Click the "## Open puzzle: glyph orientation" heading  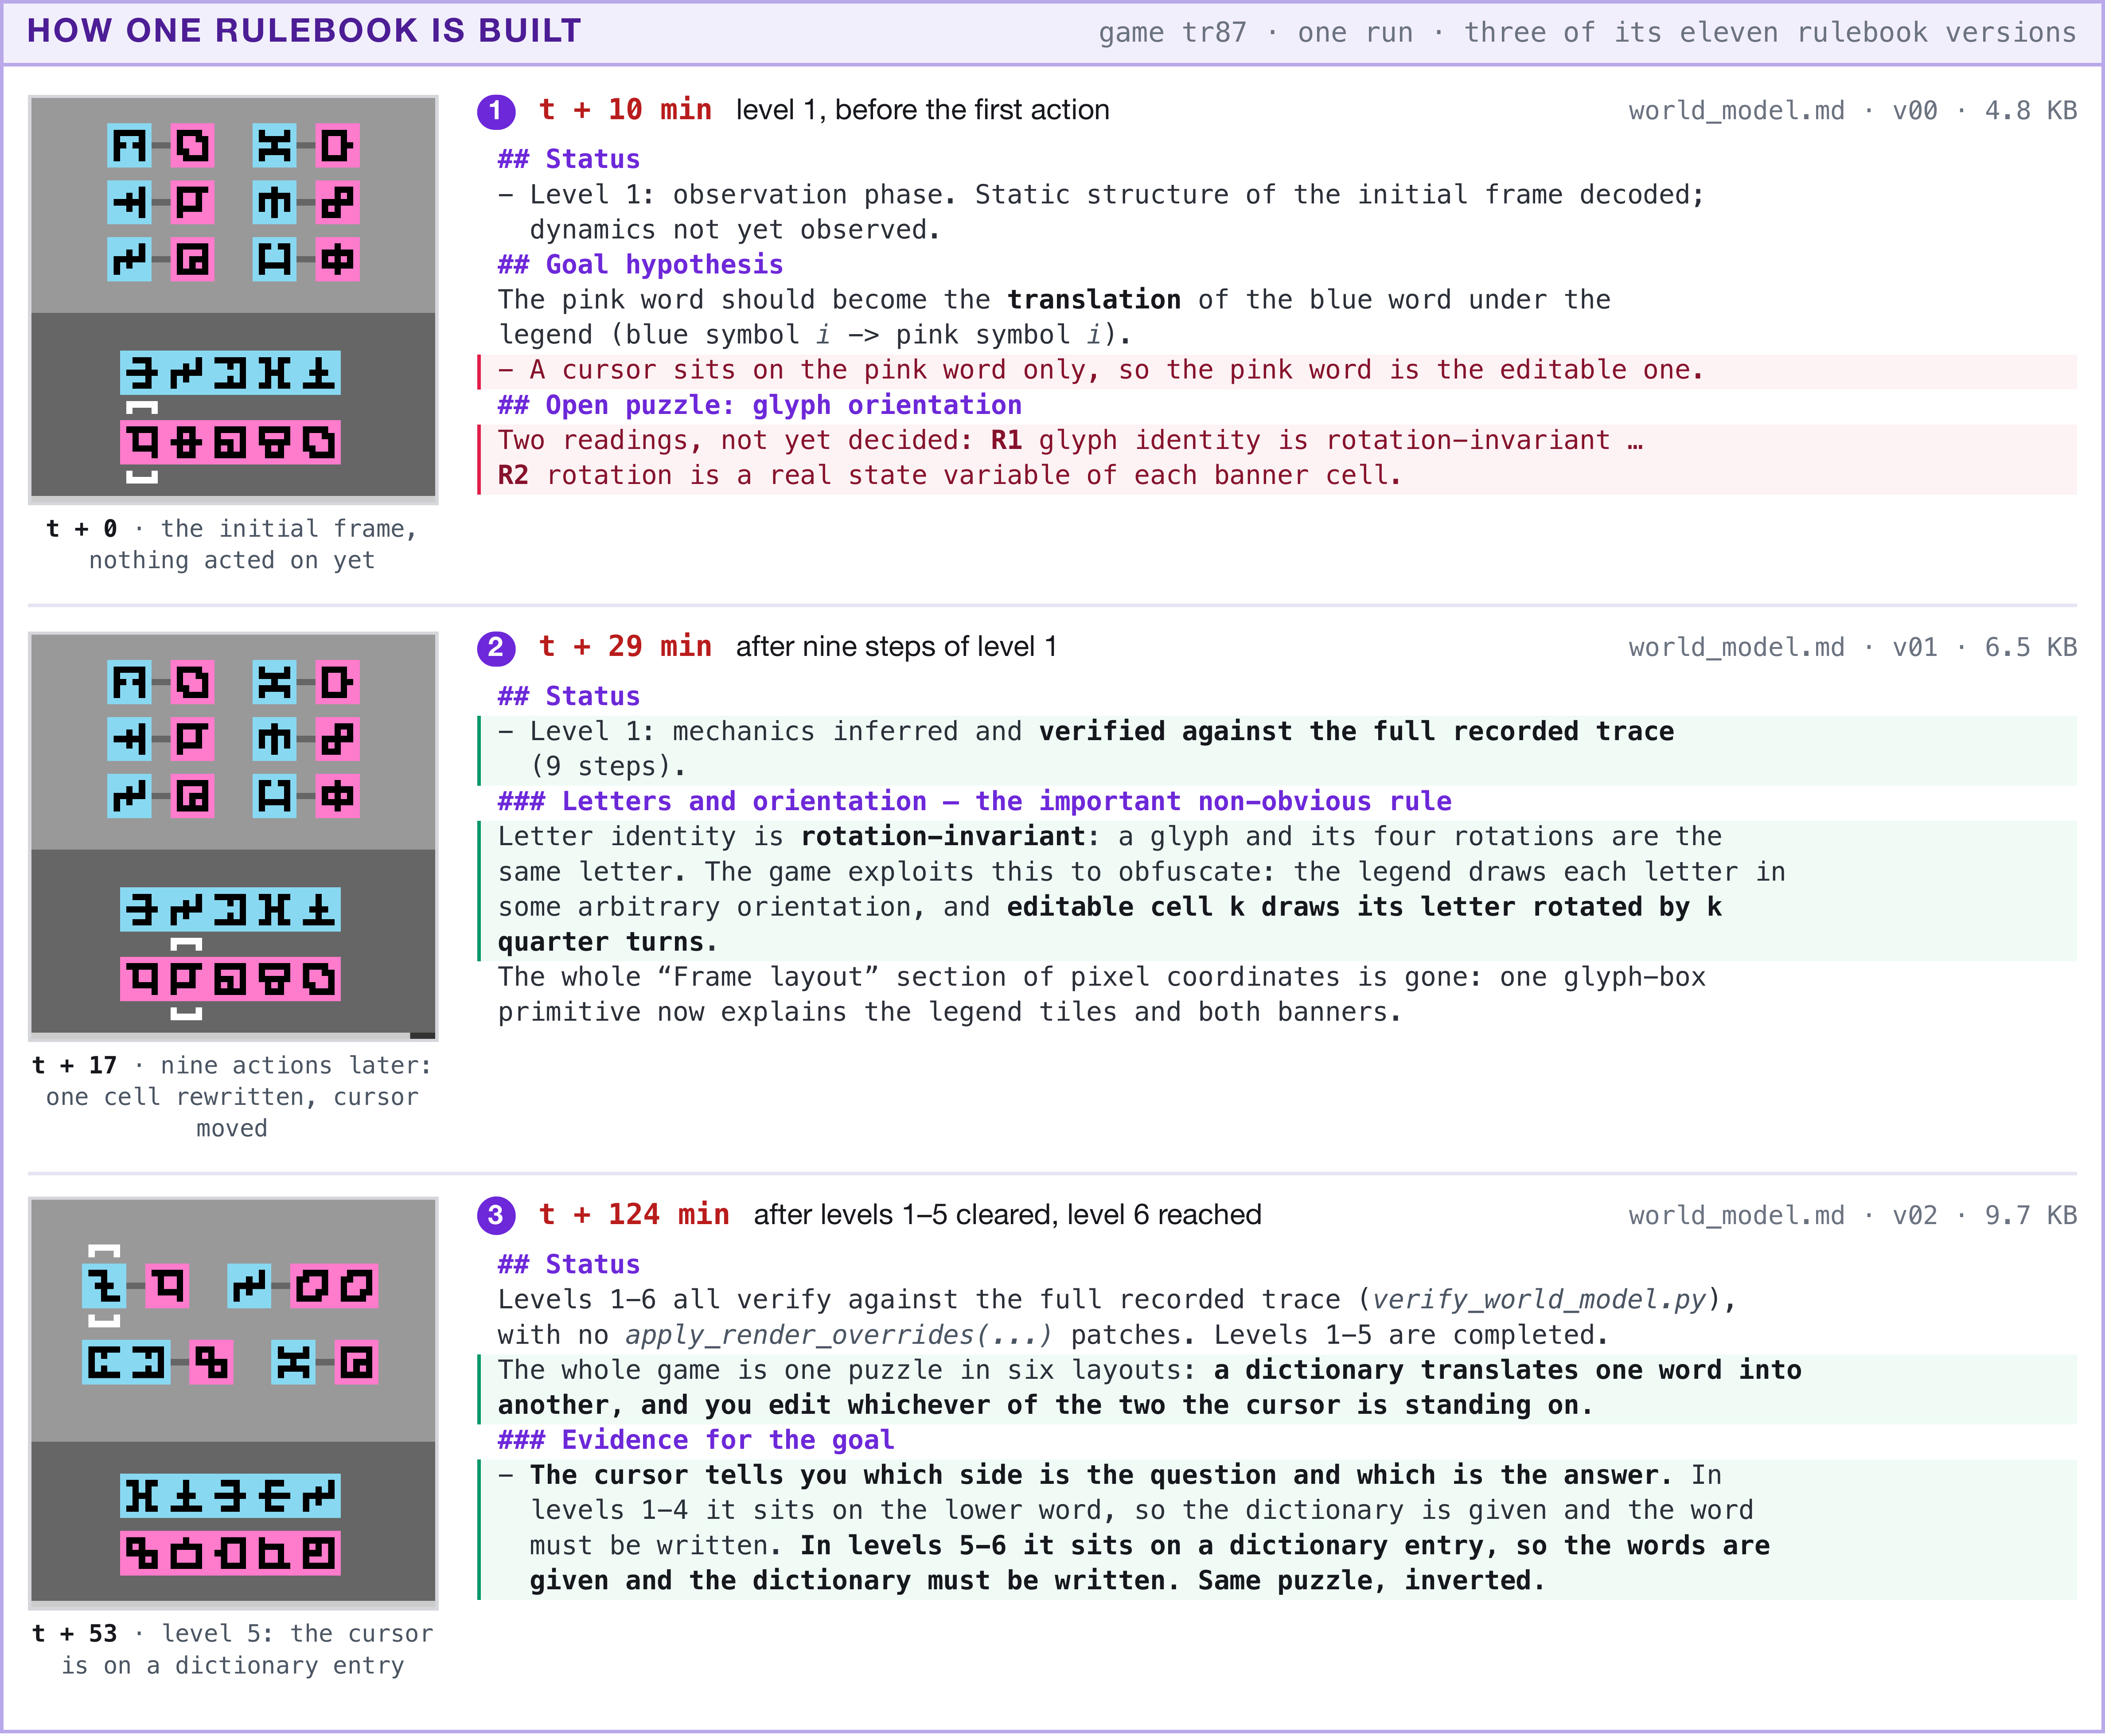[760, 406]
